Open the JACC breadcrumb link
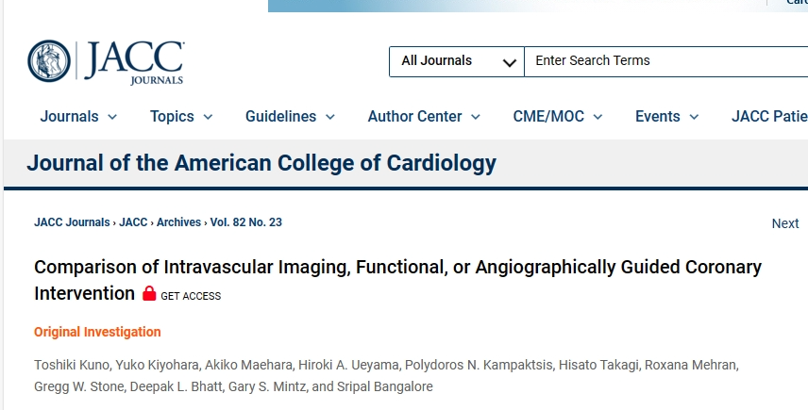The width and height of the screenshot is (808, 410). 133,222
